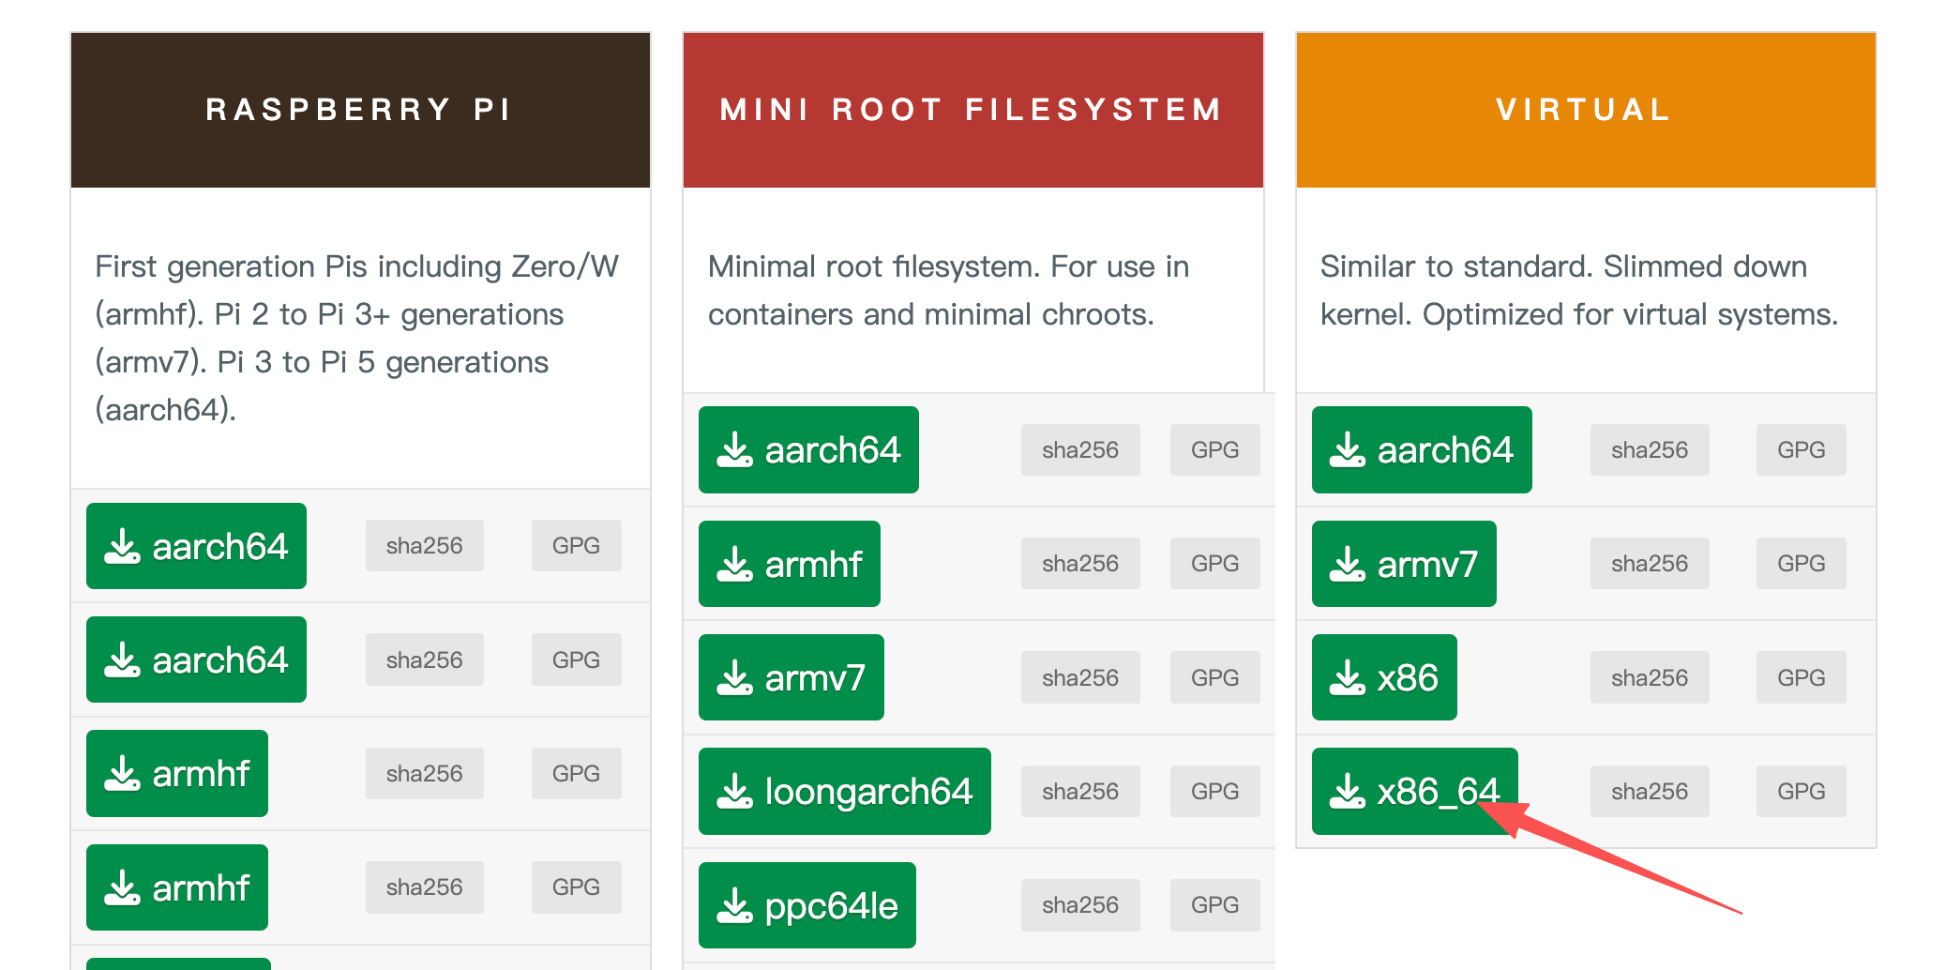
Task: Click the Raspberry Pi section header
Action: click(360, 110)
